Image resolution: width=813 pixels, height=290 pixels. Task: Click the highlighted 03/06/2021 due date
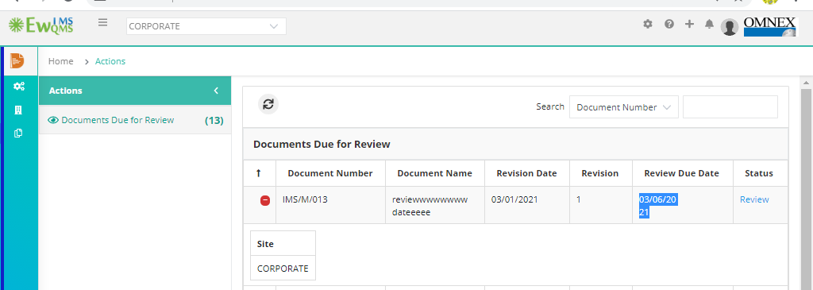coord(658,206)
